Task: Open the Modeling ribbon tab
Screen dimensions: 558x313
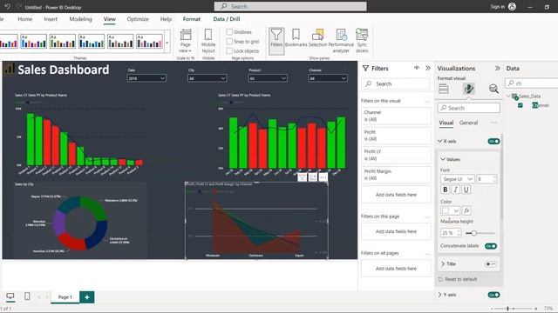Action: [x=80, y=19]
